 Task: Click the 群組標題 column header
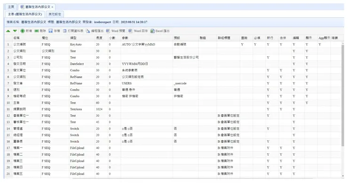228,38
